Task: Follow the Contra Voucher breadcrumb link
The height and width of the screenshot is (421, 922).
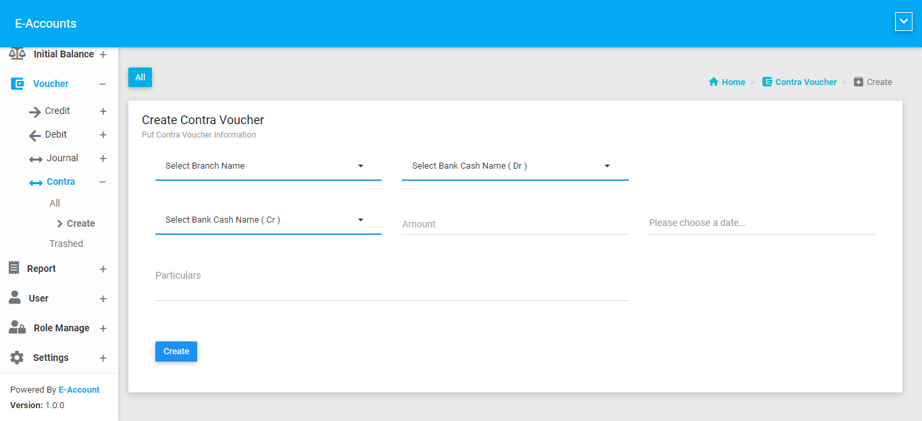Action: [805, 82]
